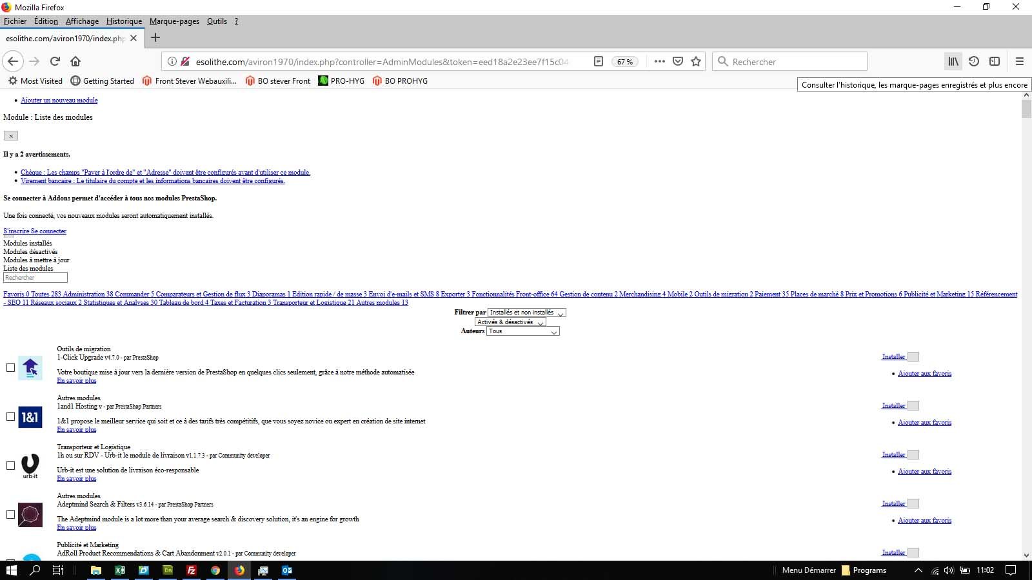Open the 'BO PROHYG' bookmark
The width and height of the screenshot is (1032, 580).
tap(400, 81)
